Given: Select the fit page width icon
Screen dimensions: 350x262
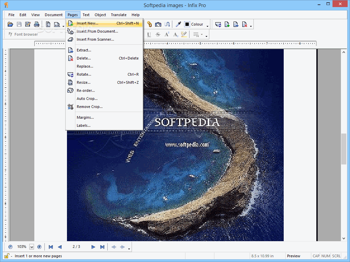Looking at the screenshot, I should 57,24.
